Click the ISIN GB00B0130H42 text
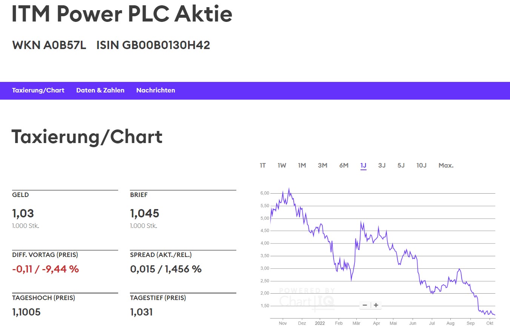 [x=153, y=45]
